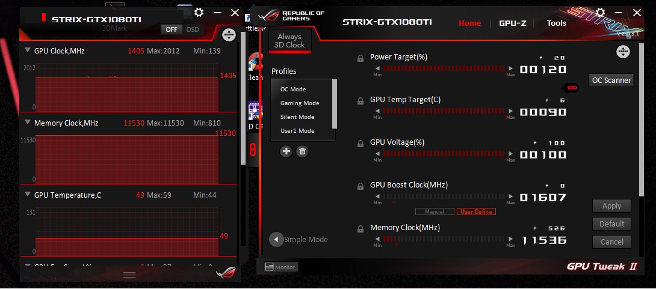Toggle Always 3D Clock
The height and width of the screenshot is (289, 656).
(x=289, y=41)
